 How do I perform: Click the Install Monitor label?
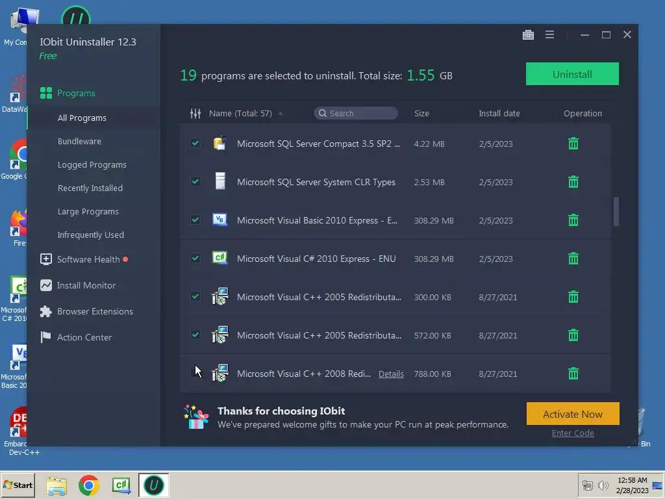tap(86, 286)
